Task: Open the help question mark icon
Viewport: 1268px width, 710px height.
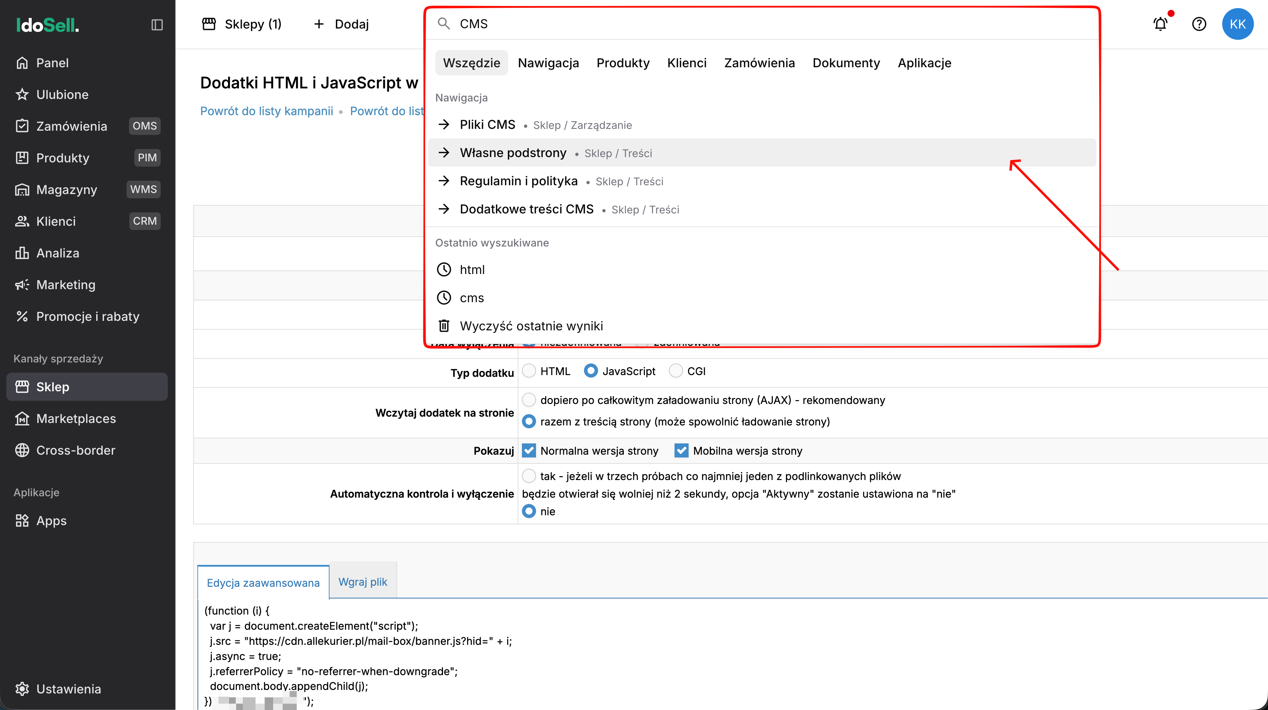Action: (x=1199, y=24)
